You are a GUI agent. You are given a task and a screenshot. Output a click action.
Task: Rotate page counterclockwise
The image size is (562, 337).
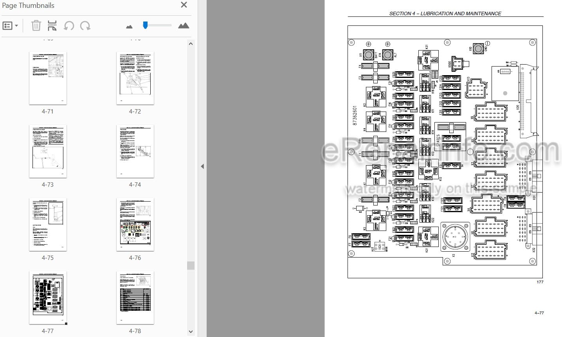tap(69, 26)
